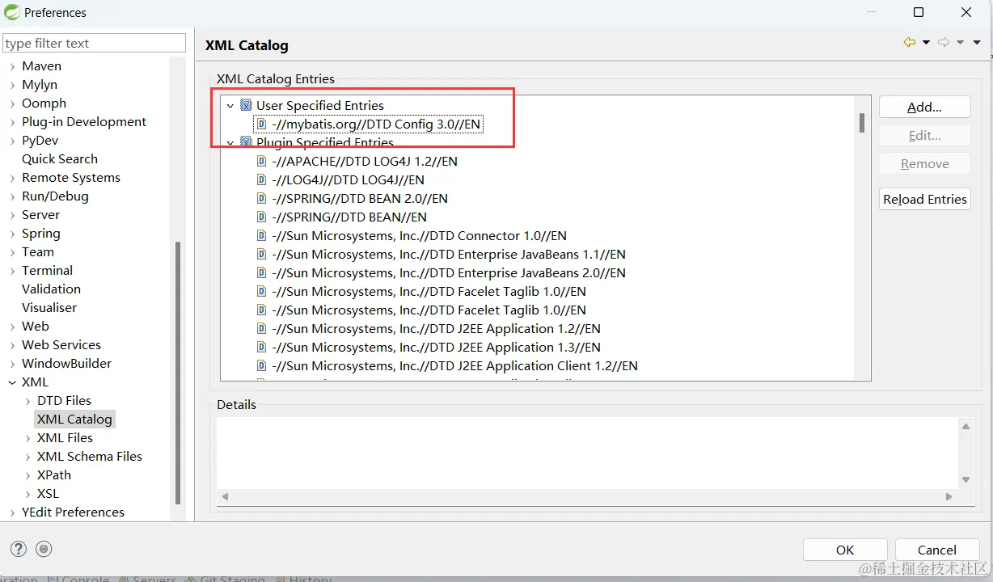Expand the XML Schema Files node
The image size is (993, 582).
point(28,457)
